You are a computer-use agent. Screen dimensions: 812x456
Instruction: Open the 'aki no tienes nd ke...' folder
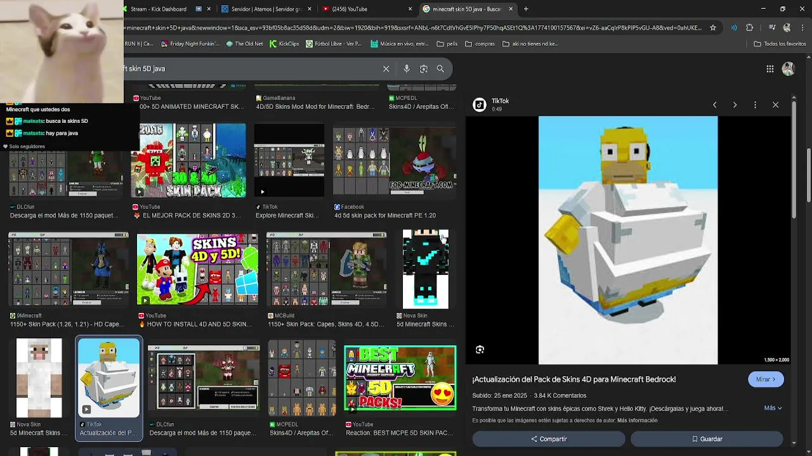[x=530, y=44]
